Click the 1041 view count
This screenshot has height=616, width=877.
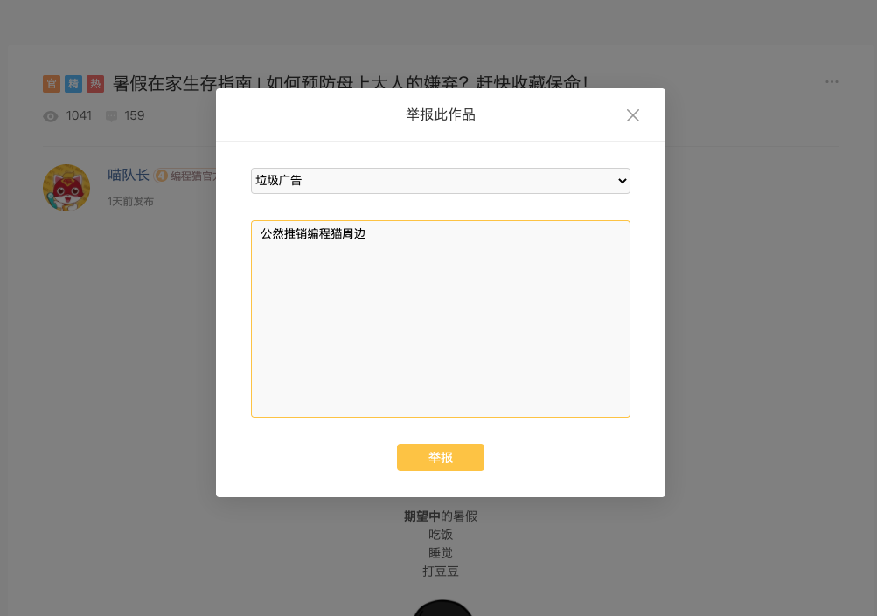coord(79,115)
